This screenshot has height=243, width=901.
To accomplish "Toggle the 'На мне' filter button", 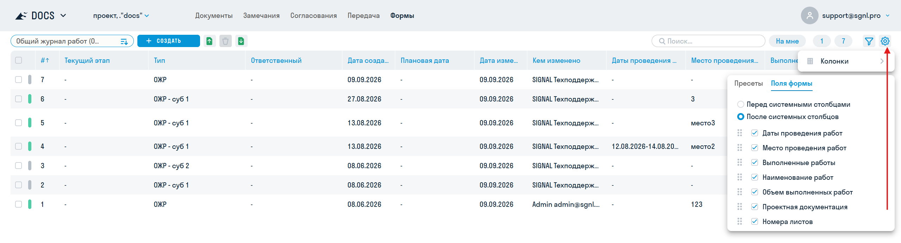I will [x=787, y=41].
